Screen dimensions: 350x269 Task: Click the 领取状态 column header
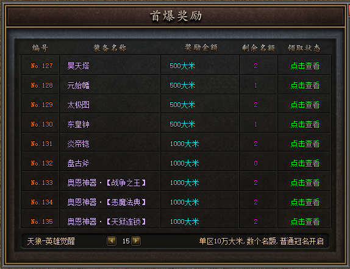click(x=304, y=48)
